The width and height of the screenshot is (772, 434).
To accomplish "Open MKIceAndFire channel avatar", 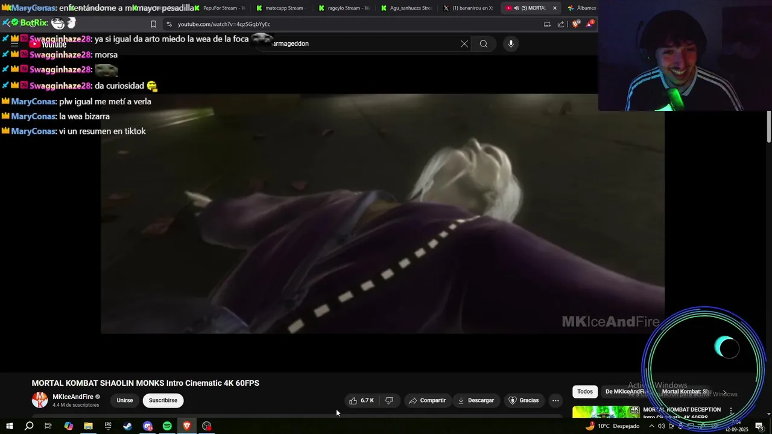I will pyautogui.click(x=40, y=400).
